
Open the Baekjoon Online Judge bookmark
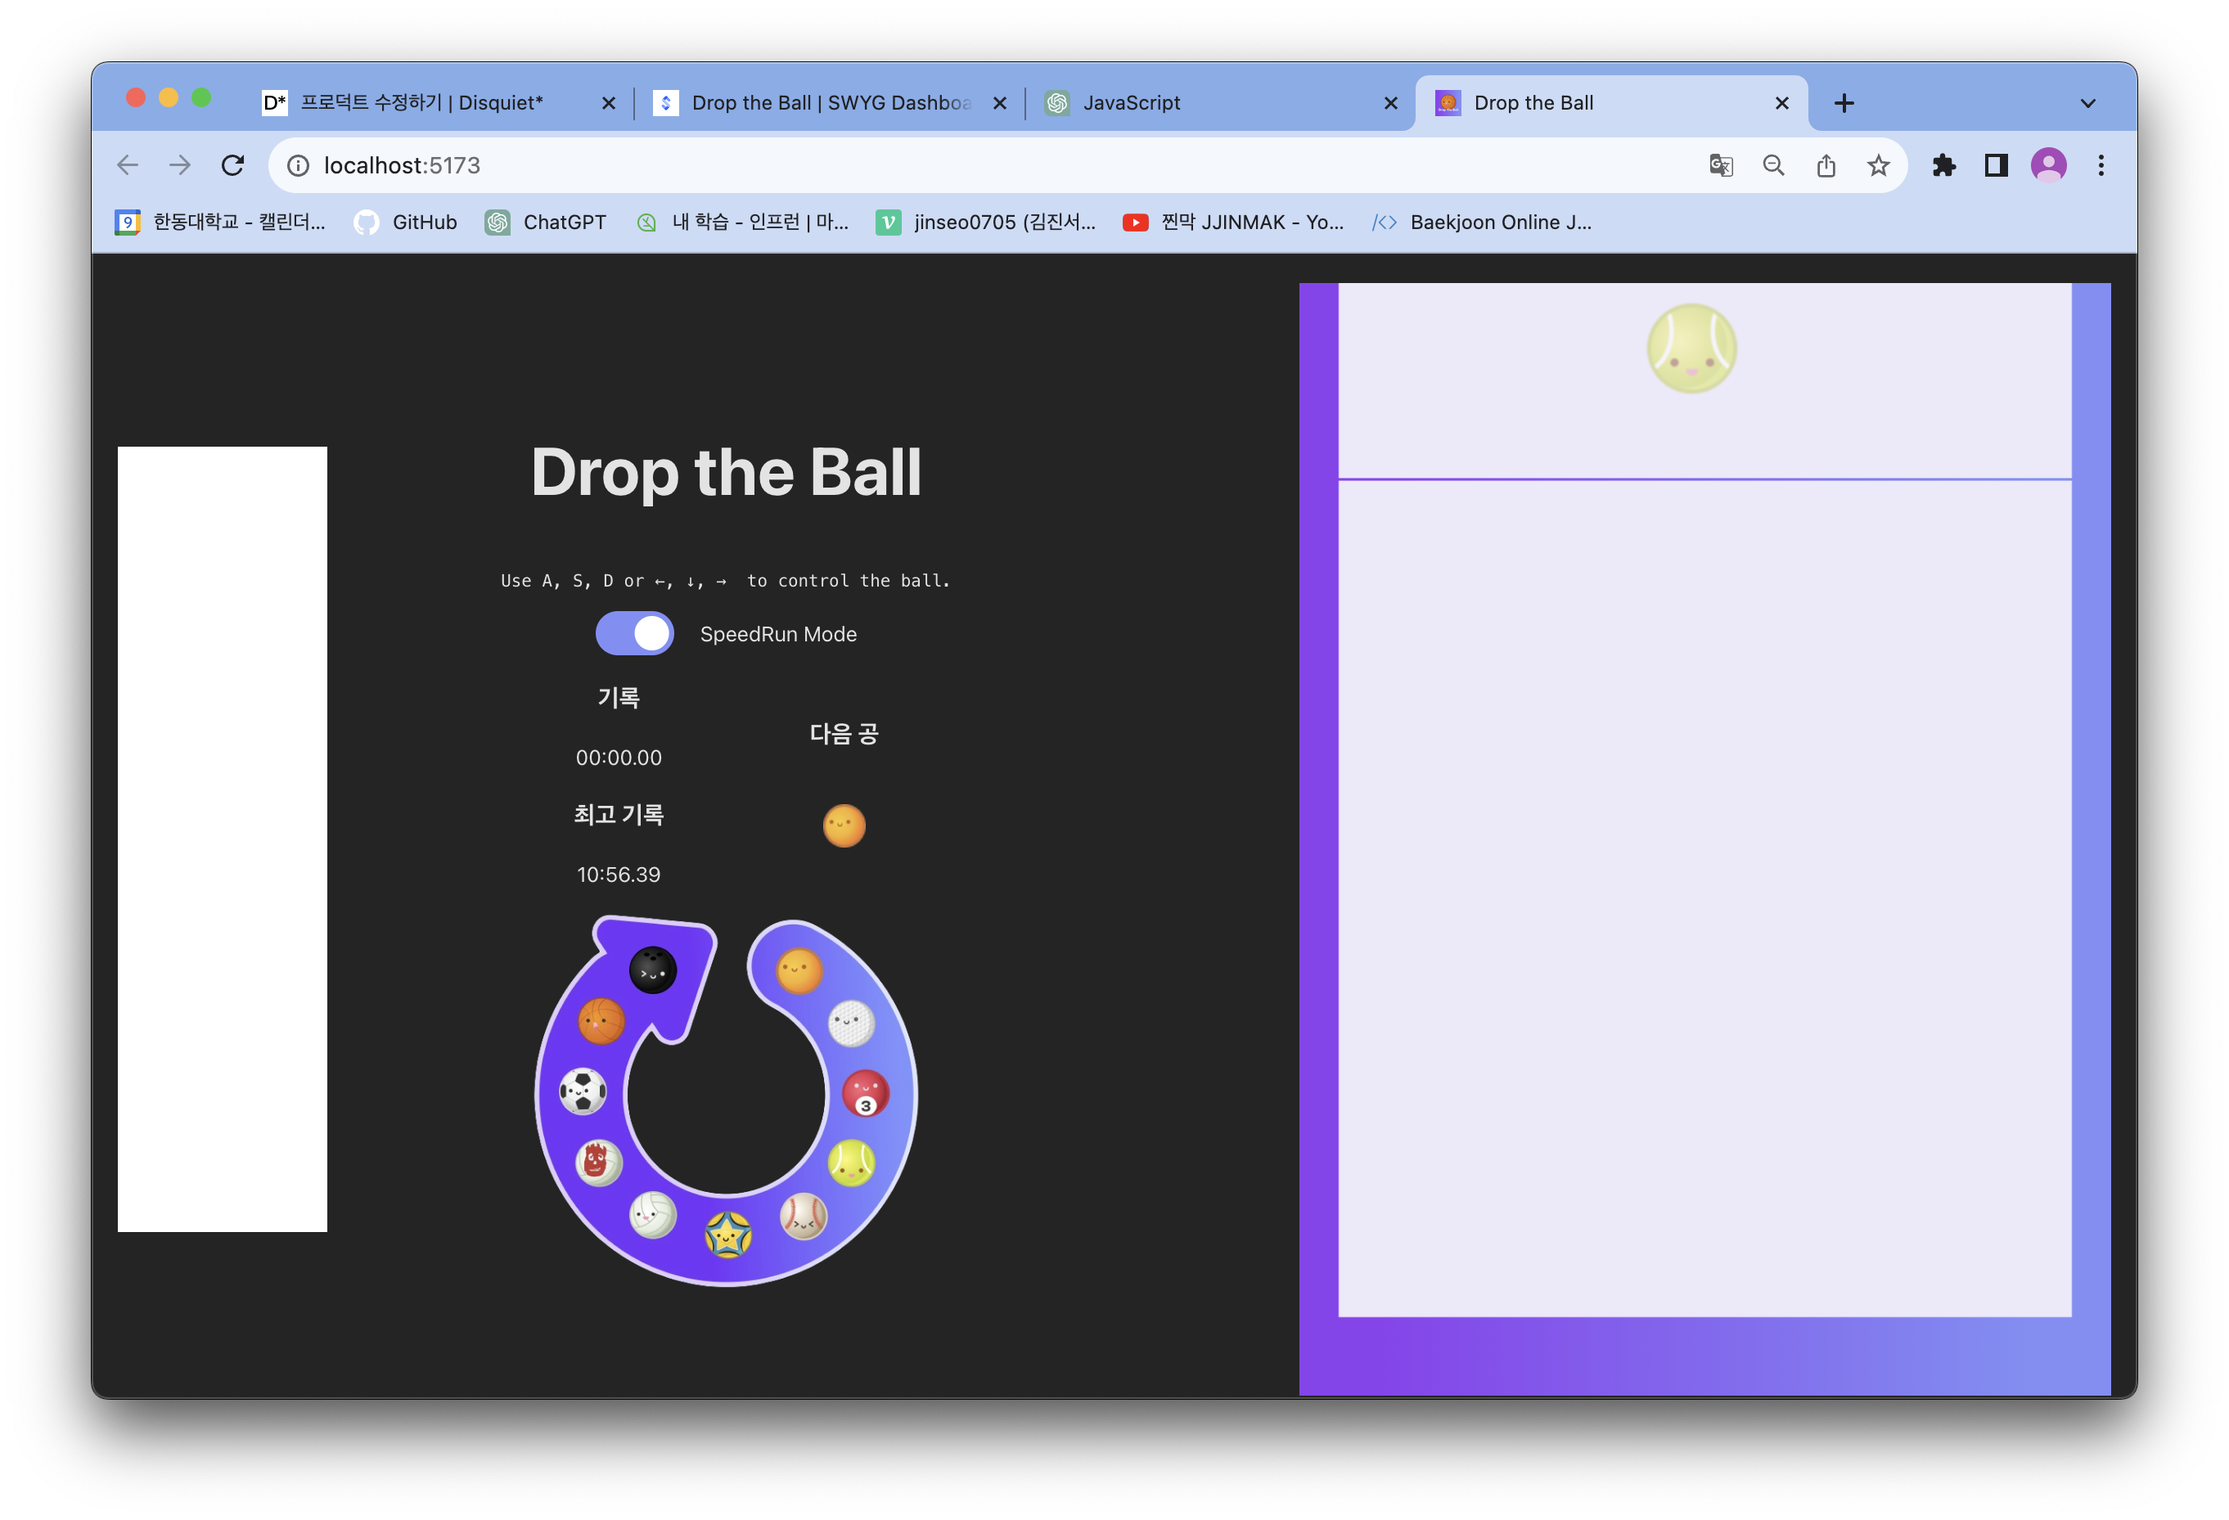pyautogui.click(x=1481, y=222)
